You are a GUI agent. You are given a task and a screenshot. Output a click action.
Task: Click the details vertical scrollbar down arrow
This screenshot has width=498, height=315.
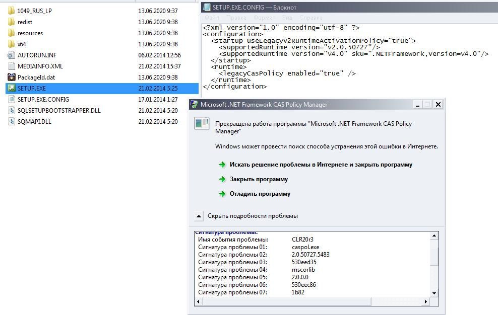click(x=434, y=293)
